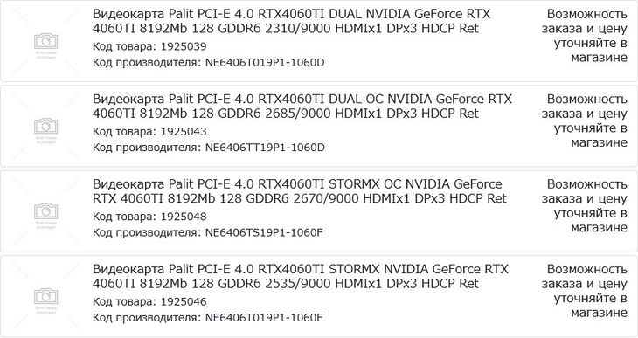Click placeholder camera icon for product 1925048

(x=46, y=211)
